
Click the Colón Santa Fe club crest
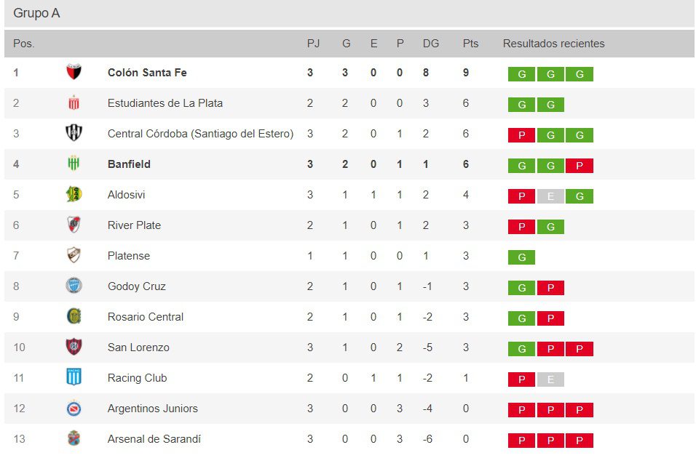[74, 73]
